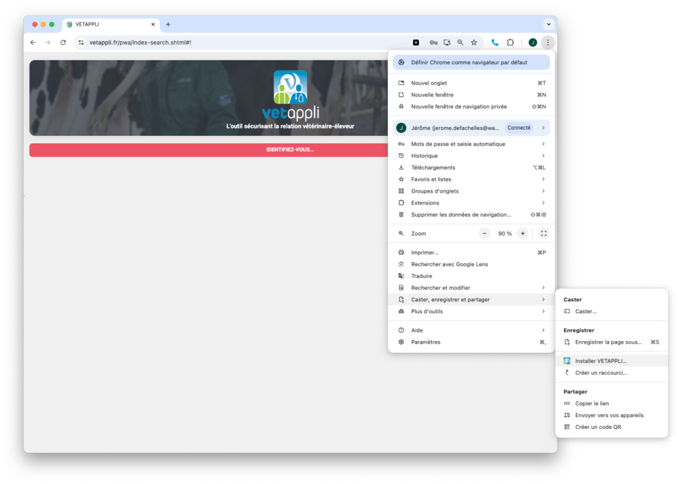Click the blue phone extension icon
678x484 pixels.
(495, 42)
